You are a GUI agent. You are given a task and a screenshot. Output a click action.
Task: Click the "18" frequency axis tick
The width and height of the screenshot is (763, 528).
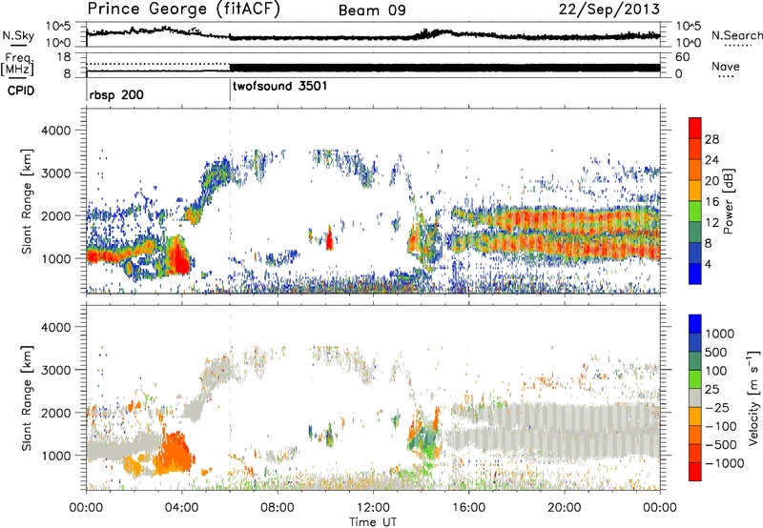(x=64, y=57)
